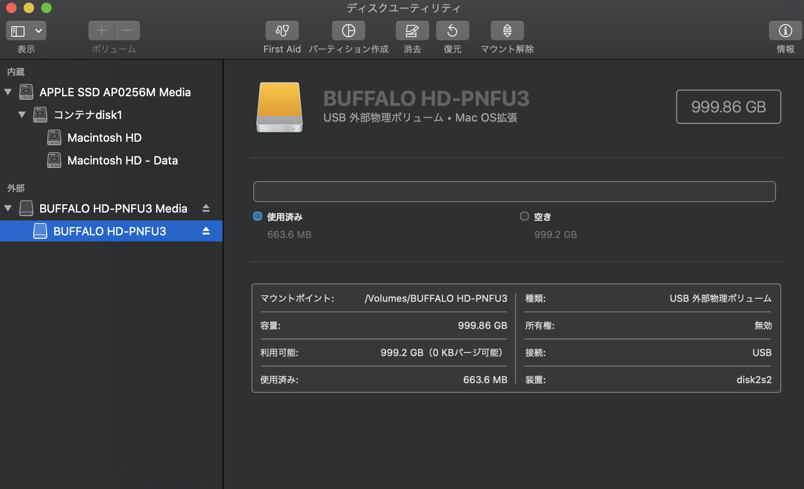Toggle the sidebar view button
The height and width of the screenshot is (489, 804).
tap(18, 31)
